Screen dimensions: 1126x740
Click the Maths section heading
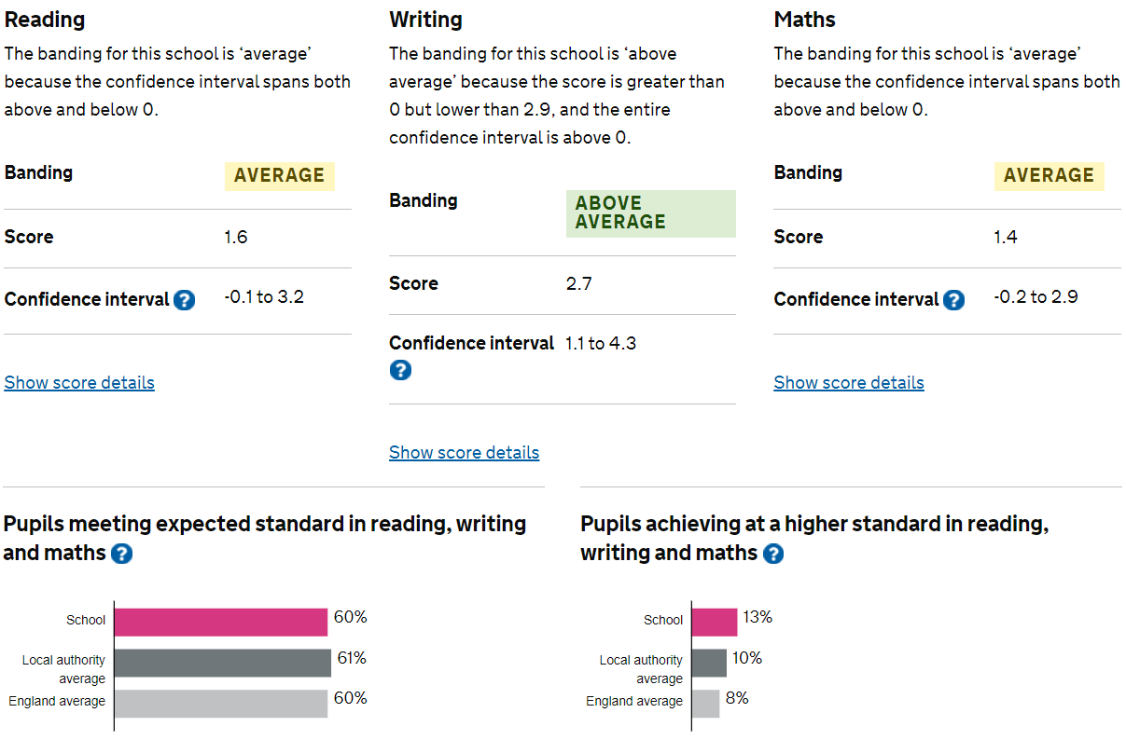[805, 20]
